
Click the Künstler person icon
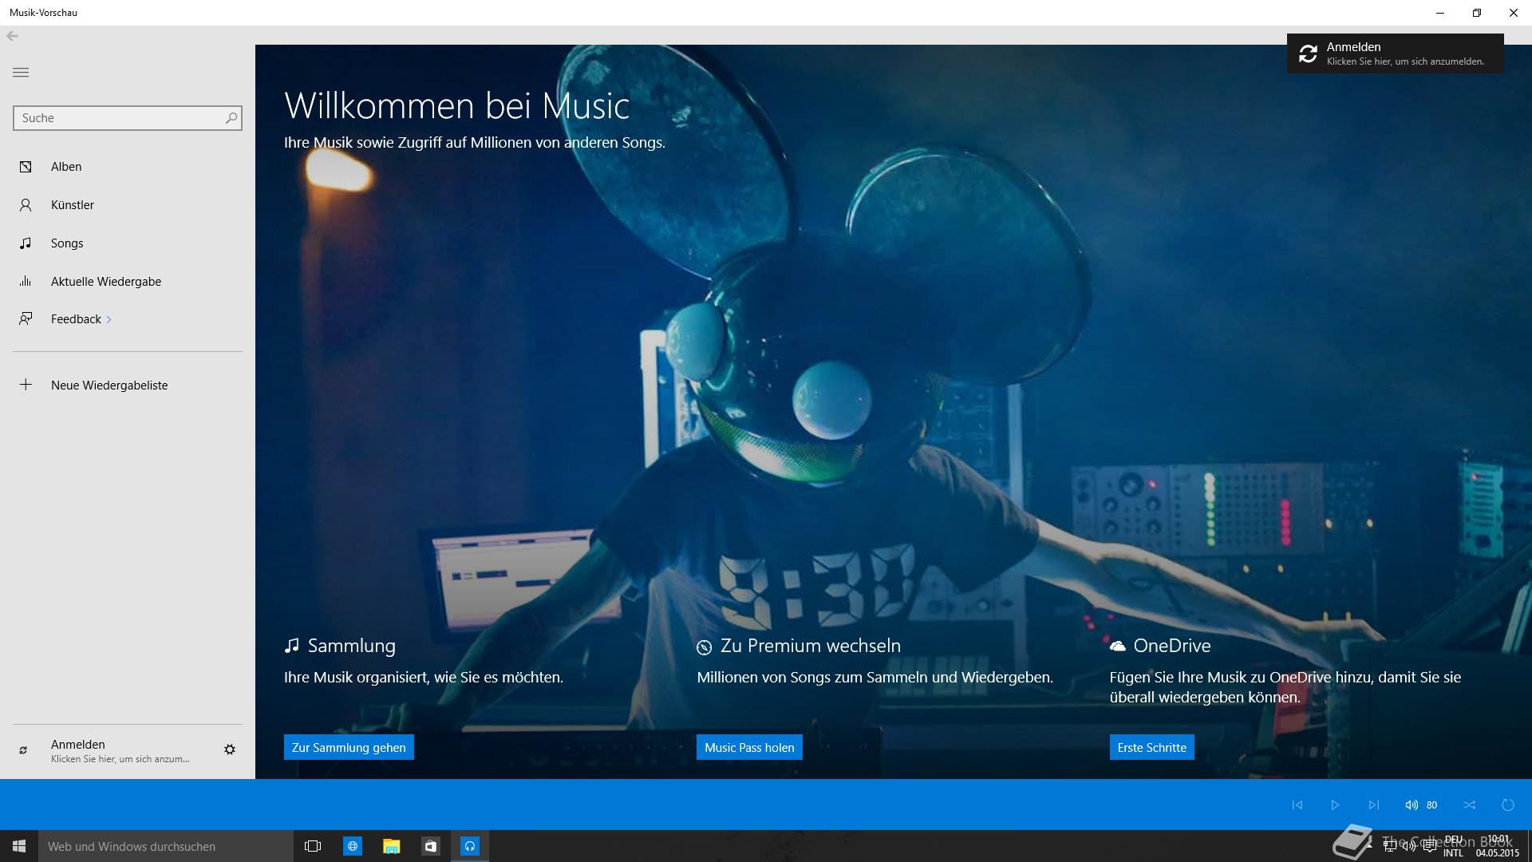[26, 205]
